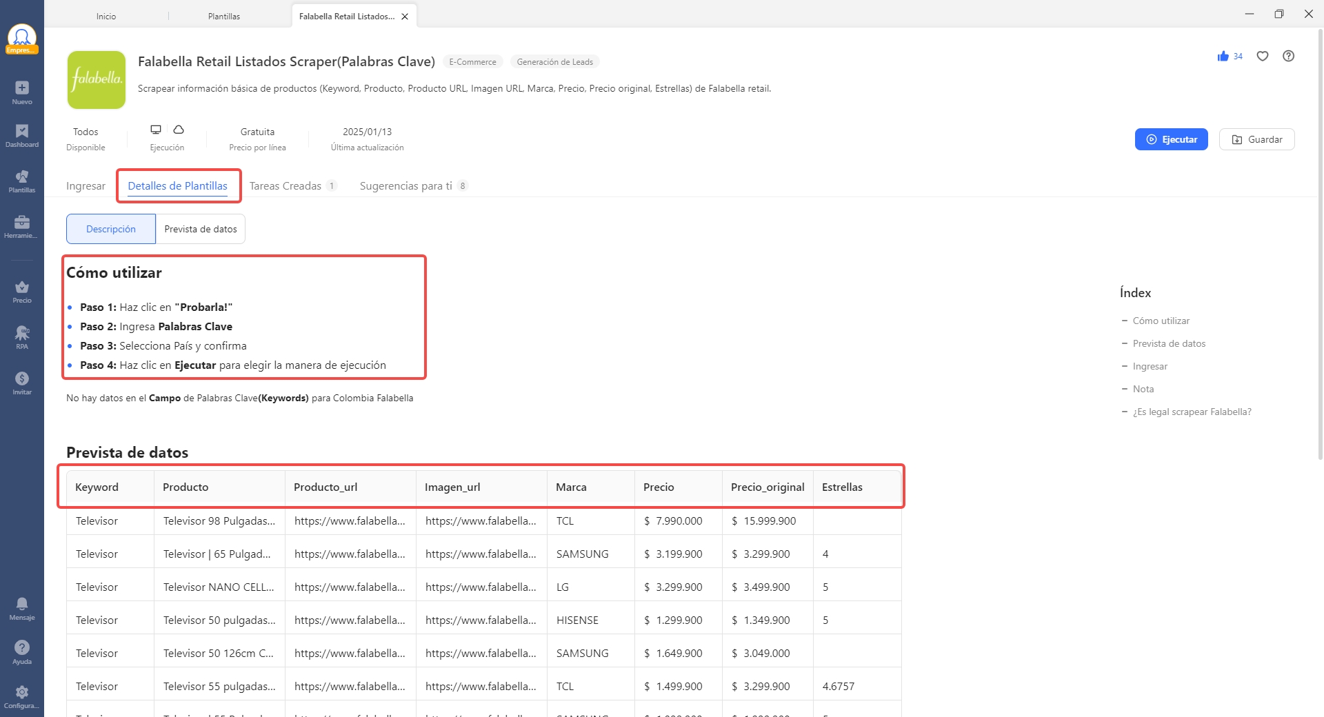Image resolution: width=1324 pixels, height=717 pixels.
Task: Open the Configuración gear icon
Action: tap(22, 693)
